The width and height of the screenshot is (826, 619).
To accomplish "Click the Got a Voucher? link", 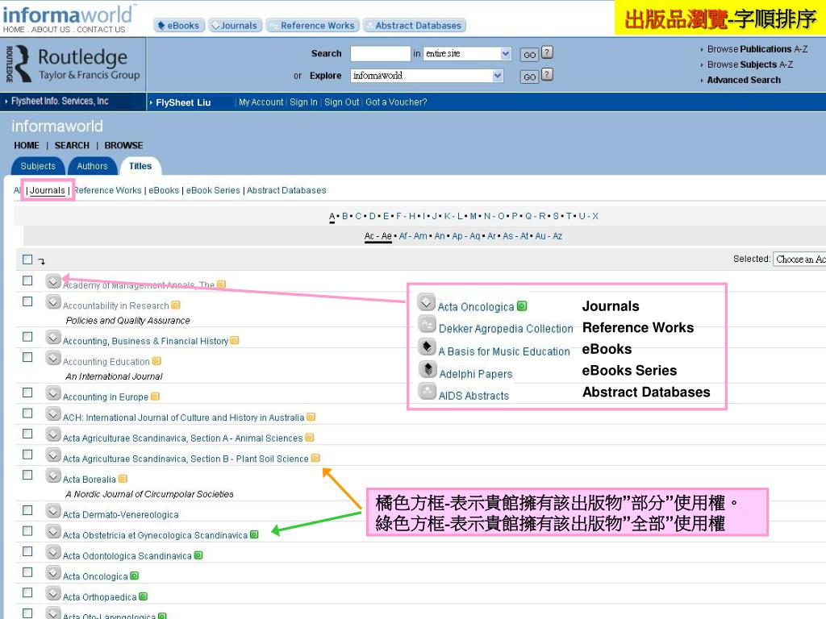I will tap(396, 102).
